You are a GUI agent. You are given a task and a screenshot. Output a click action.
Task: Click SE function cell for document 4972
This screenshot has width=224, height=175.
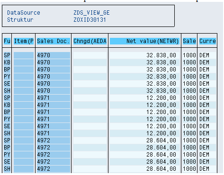pyautogui.click(x=7, y=162)
